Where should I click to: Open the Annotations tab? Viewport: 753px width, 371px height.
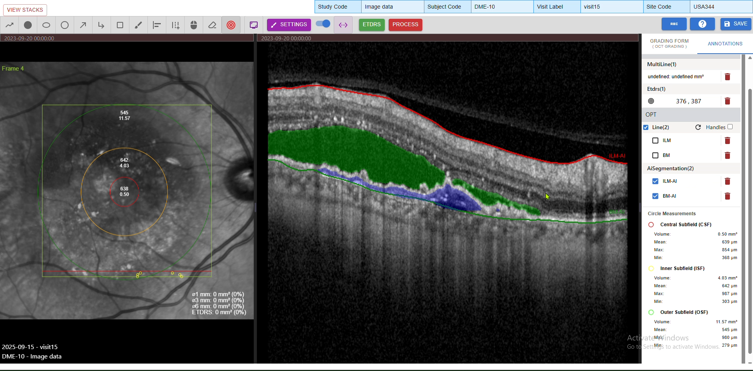[x=725, y=44]
